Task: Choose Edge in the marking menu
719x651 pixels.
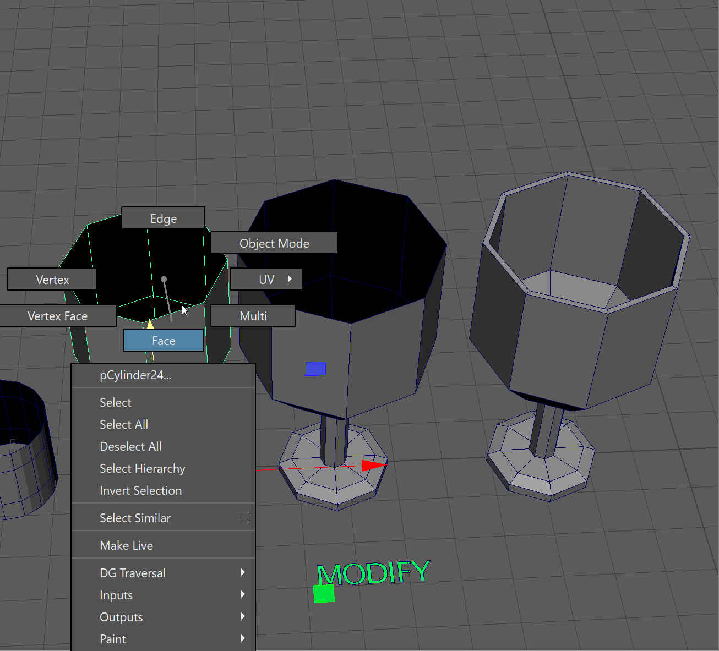Action: click(x=163, y=218)
